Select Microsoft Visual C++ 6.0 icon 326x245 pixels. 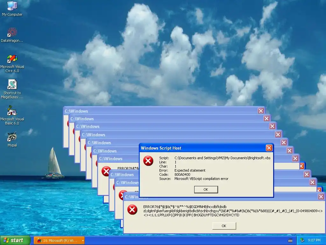point(12,63)
